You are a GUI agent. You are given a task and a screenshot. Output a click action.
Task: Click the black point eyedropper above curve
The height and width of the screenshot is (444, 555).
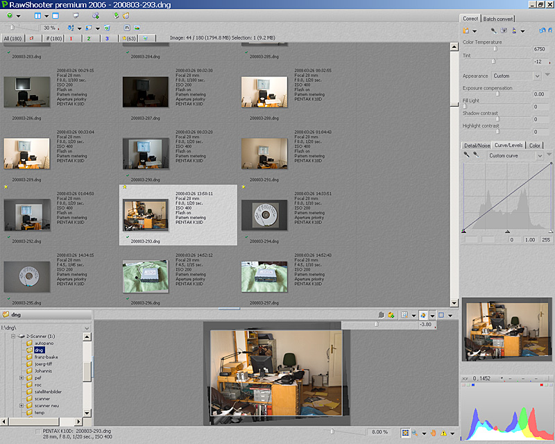[466, 155]
